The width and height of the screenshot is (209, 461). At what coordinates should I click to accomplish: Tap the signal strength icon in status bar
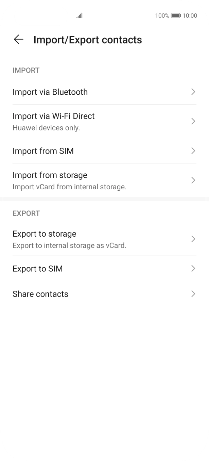click(79, 15)
